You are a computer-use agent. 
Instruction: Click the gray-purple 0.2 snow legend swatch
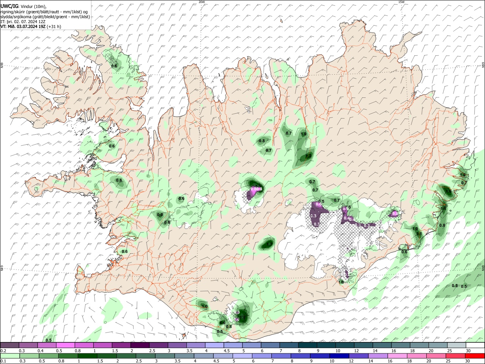pyautogui.click(x=10, y=345)
